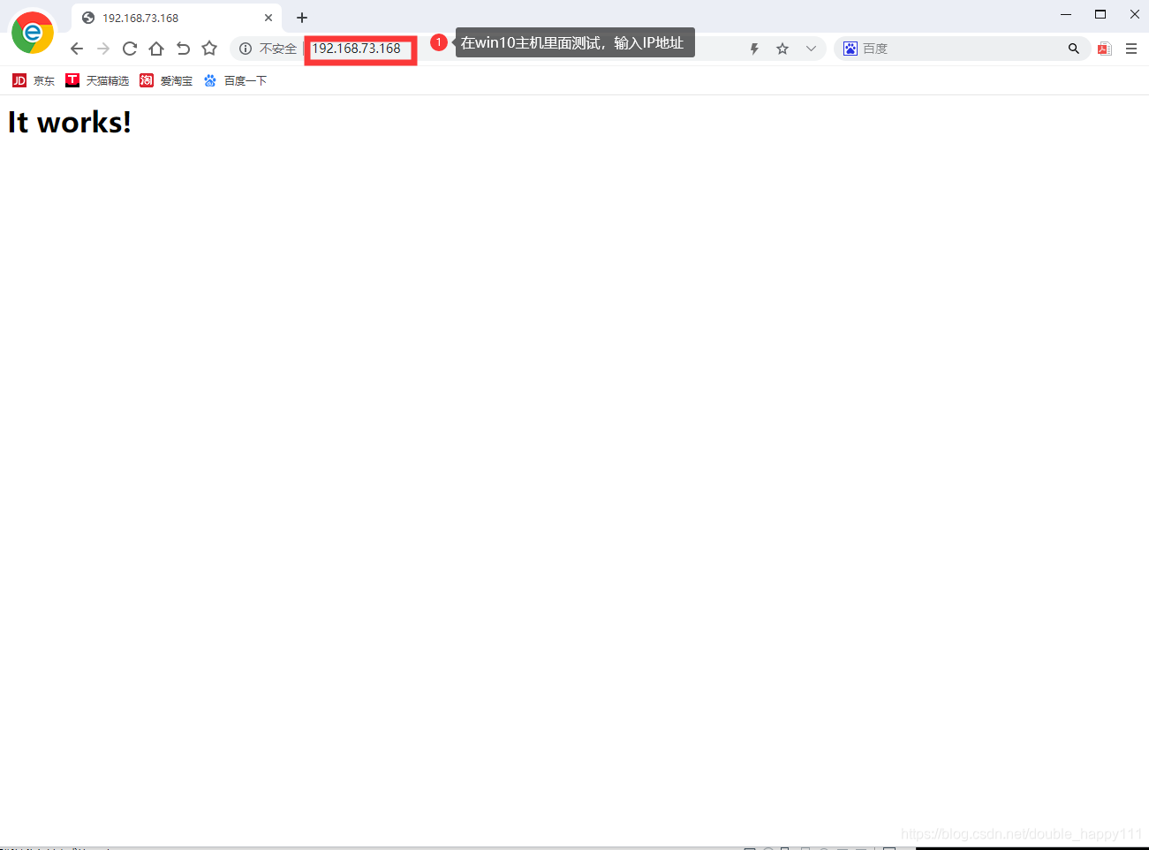Go back to the previous page
1149x850 pixels.
click(77, 49)
